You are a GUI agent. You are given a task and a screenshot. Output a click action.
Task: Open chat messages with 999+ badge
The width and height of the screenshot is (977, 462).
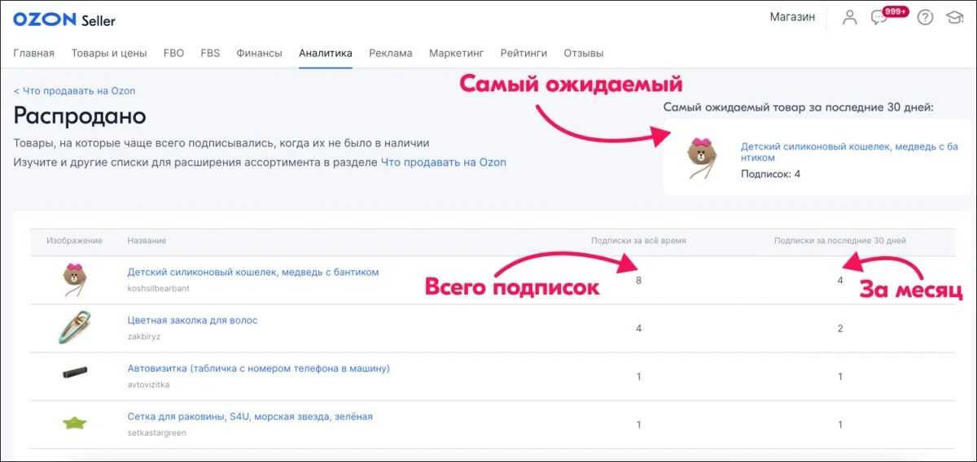pos(888,15)
